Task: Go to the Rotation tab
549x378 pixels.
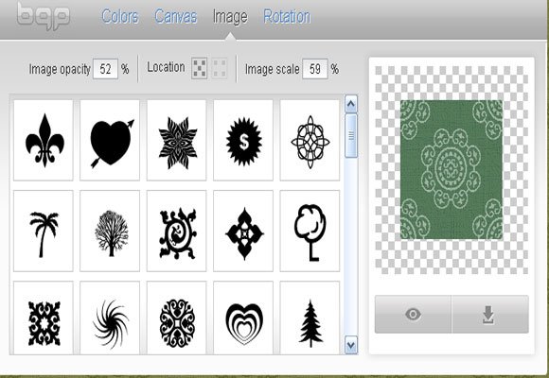Action: point(287,17)
